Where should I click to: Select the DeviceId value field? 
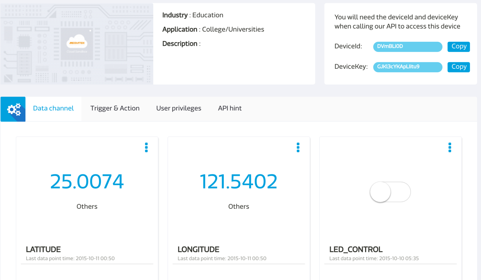point(407,46)
